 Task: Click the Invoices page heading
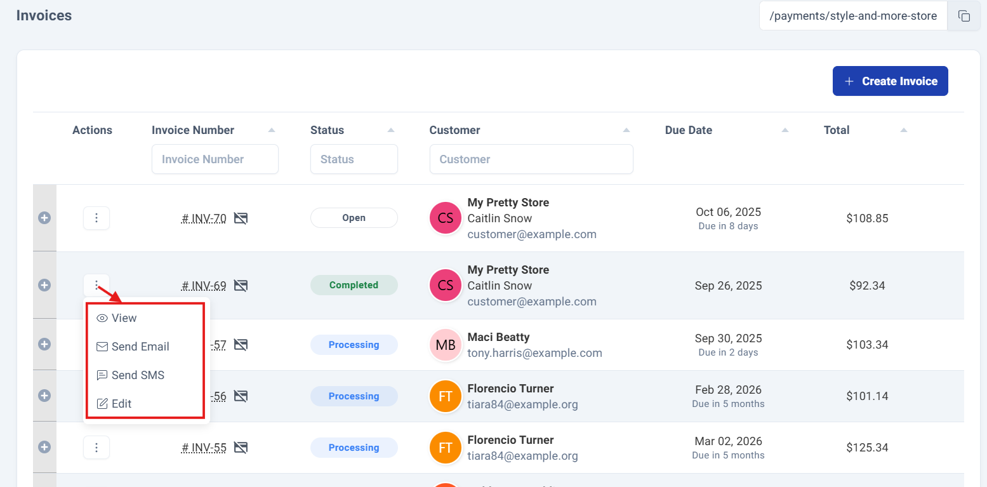coord(44,15)
